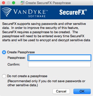This screenshot has width=93, height=96.
Task: Select the Create Passphrase radio button
Action: pyautogui.click(x=4, y=52)
